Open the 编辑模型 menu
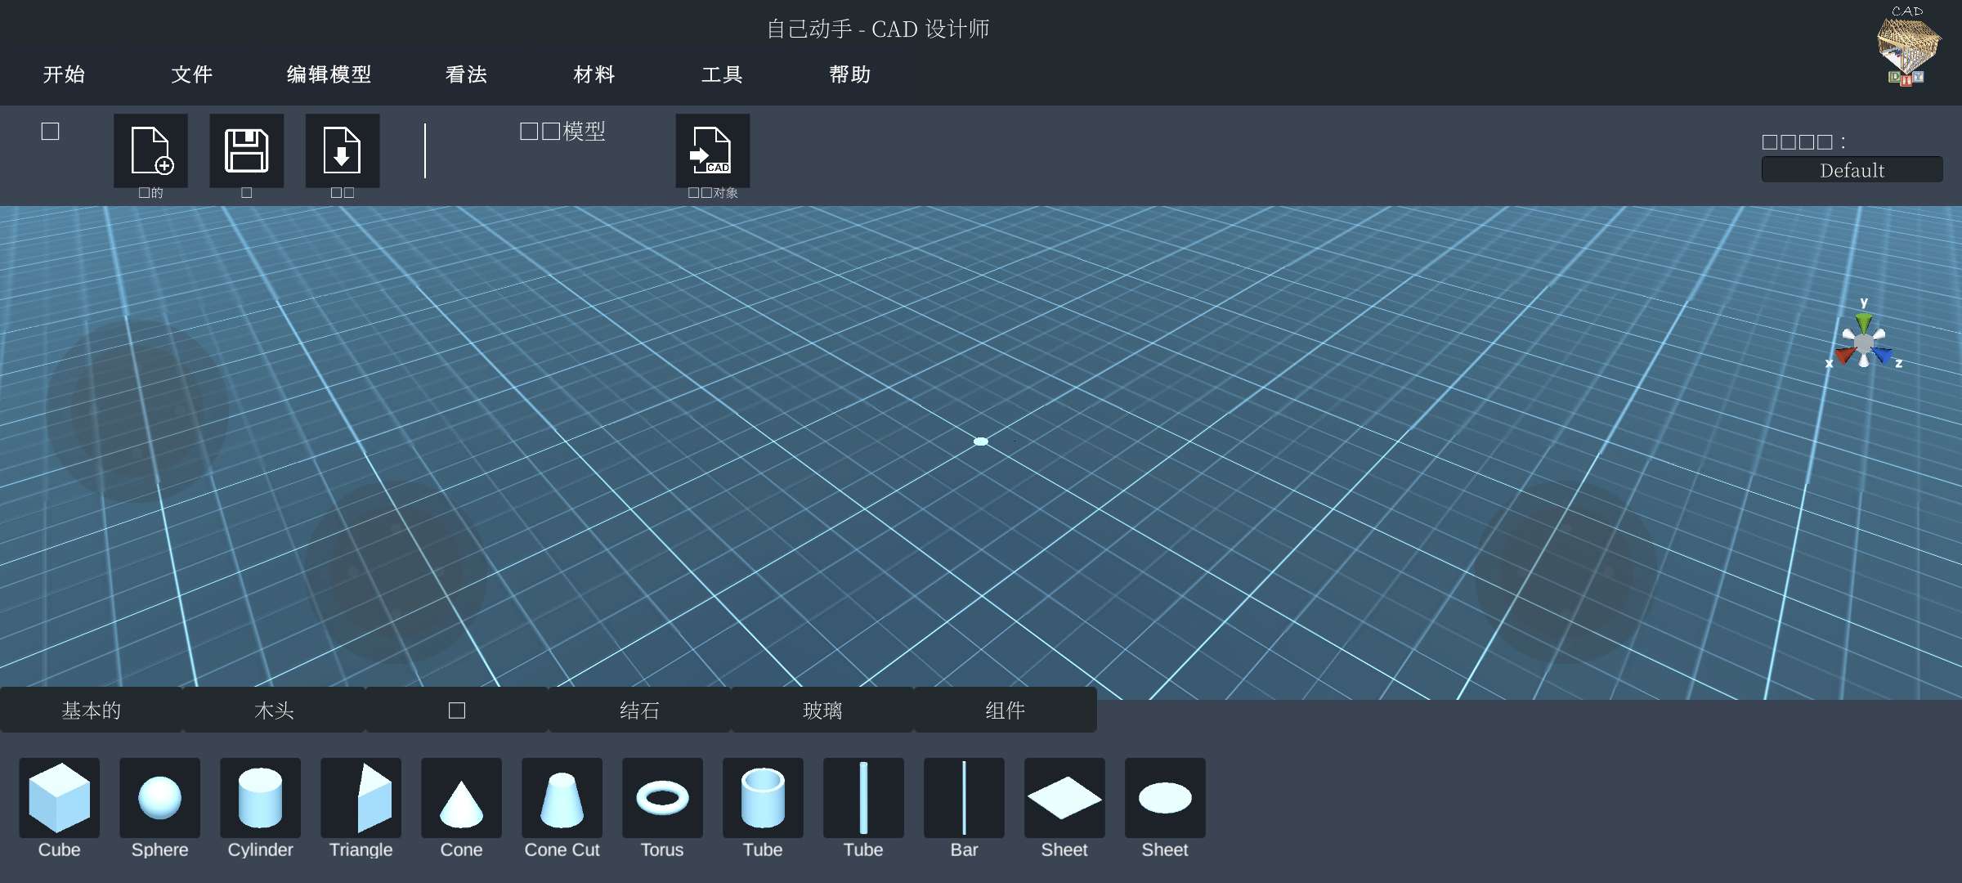This screenshot has height=883, width=1962. pos(328,73)
